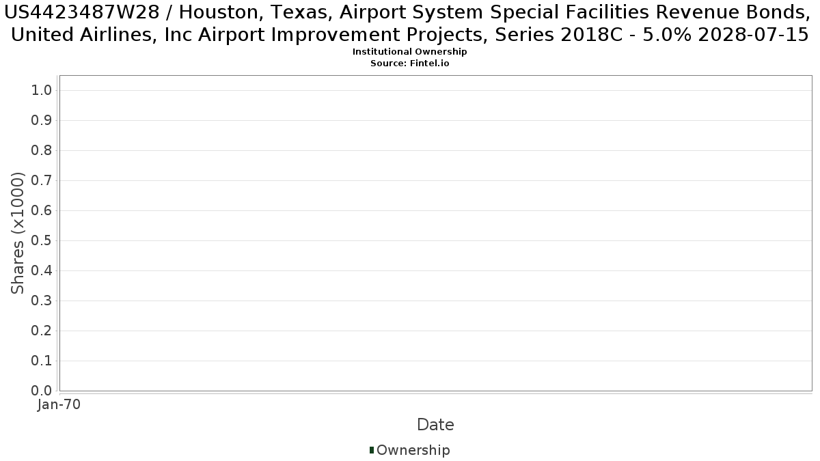
Task: Click the empty chart plot area
Action: (435, 233)
